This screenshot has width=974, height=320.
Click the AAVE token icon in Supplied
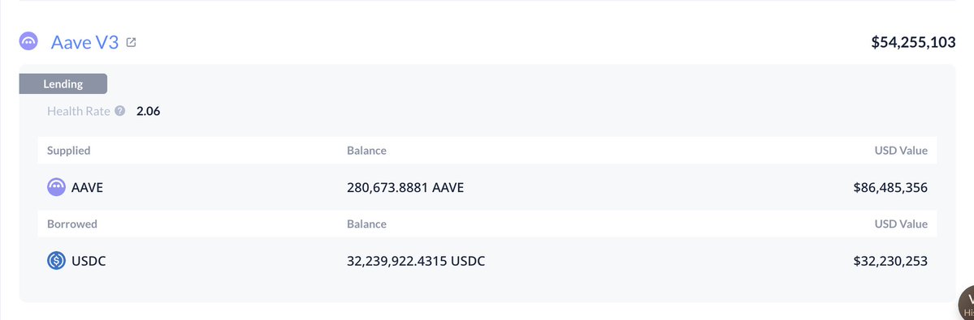coord(57,187)
